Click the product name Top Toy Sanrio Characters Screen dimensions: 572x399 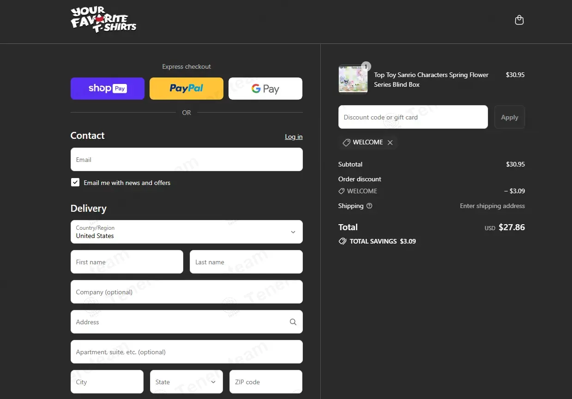(431, 80)
